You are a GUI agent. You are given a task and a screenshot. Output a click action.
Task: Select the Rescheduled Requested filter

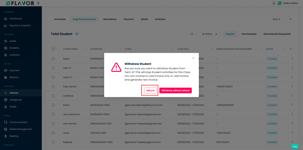click(277, 34)
